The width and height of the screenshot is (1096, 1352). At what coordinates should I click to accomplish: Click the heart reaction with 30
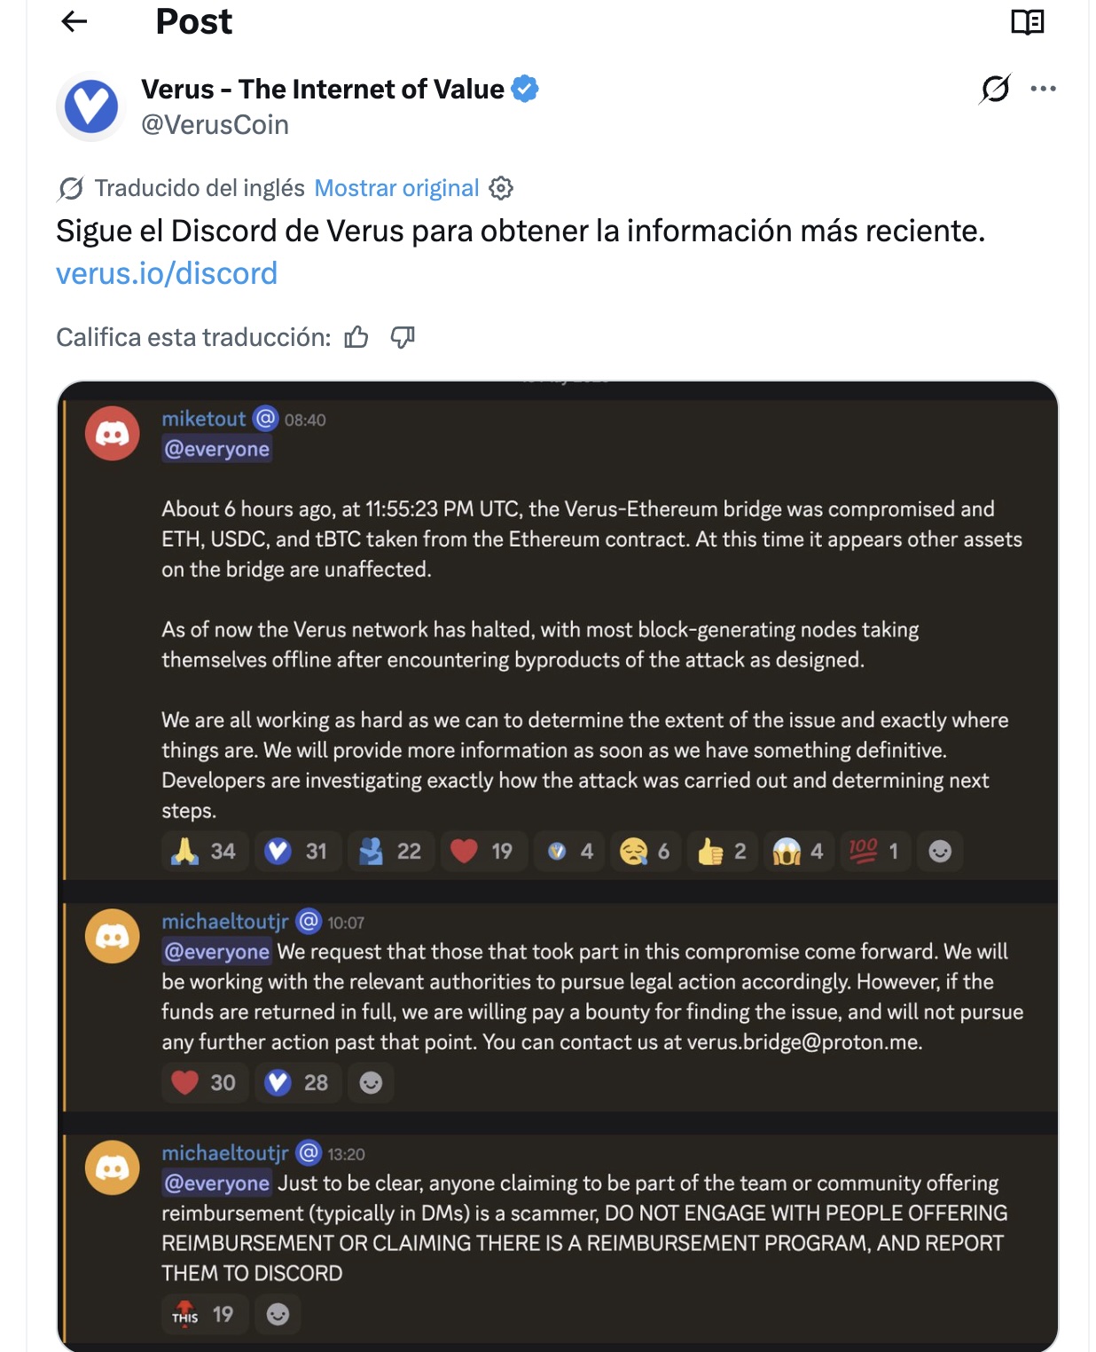pyautogui.click(x=205, y=1082)
